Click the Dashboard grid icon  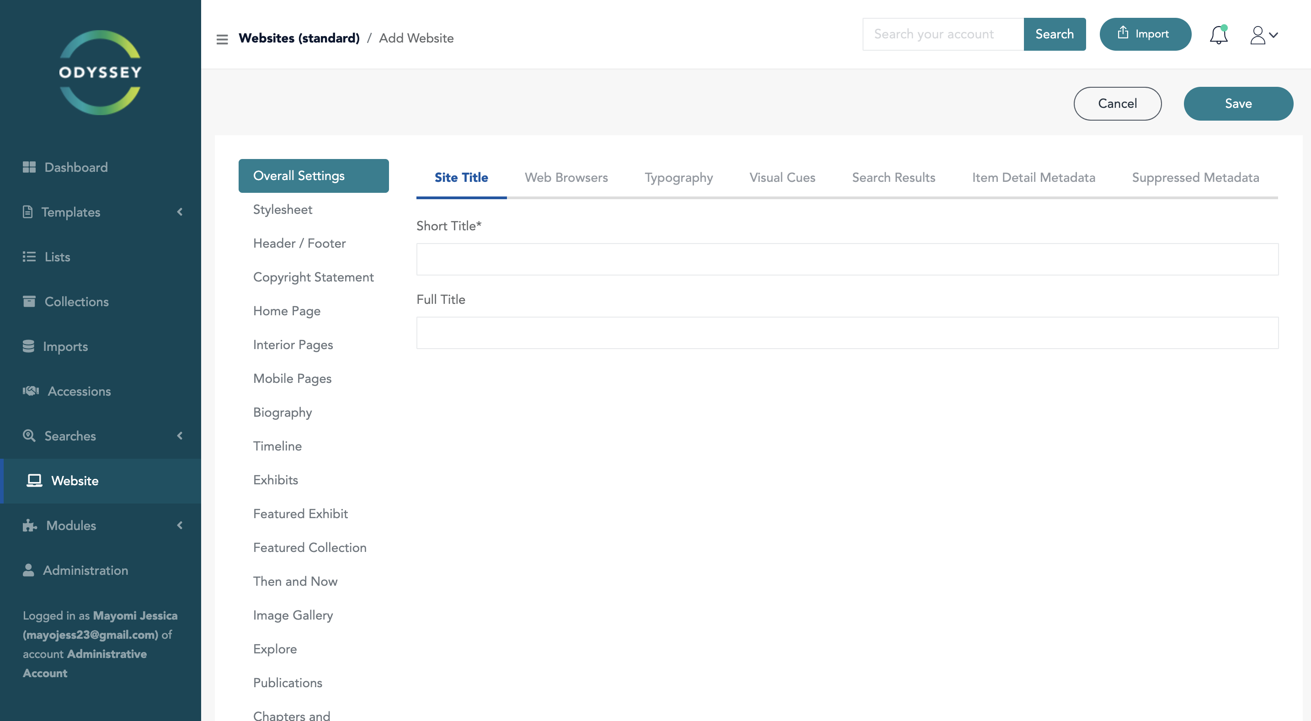click(29, 167)
